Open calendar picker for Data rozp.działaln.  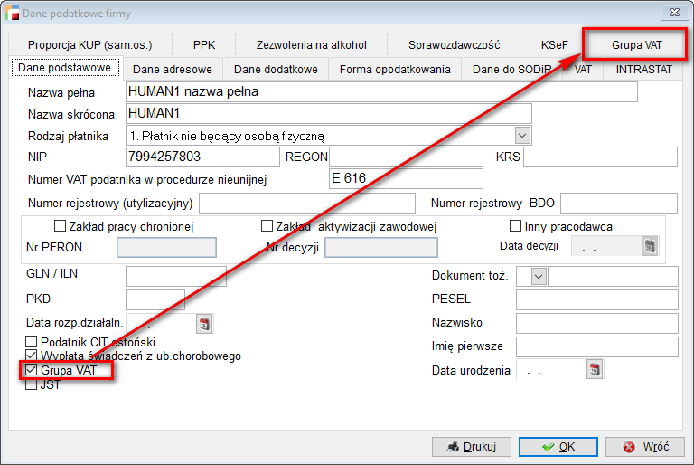click(204, 323)
